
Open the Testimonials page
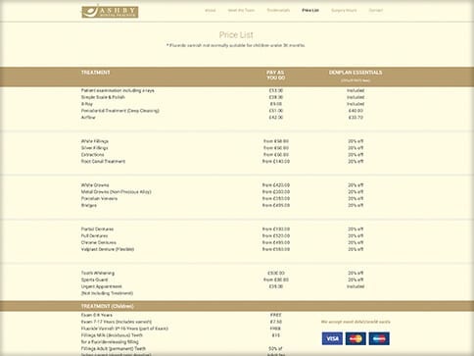(x=278, y=11)
